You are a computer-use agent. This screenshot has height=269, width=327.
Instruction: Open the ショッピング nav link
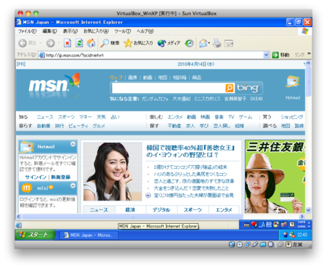coord(292,117)
